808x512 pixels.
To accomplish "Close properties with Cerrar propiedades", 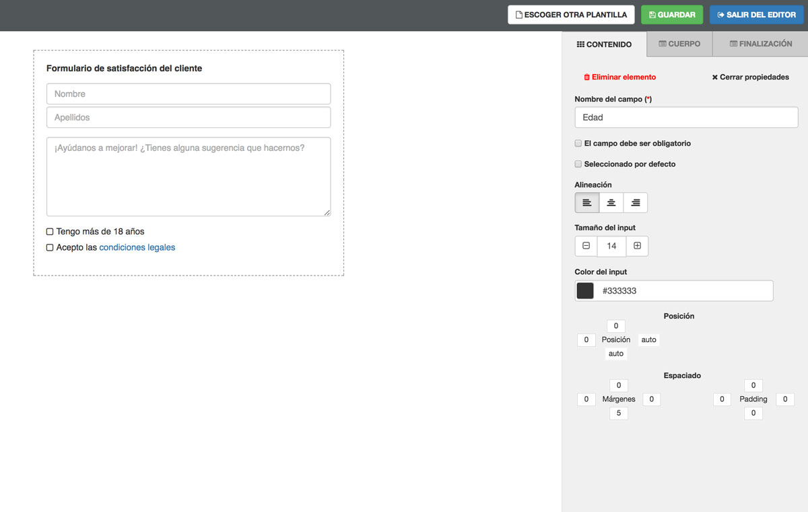I will 750,77.
